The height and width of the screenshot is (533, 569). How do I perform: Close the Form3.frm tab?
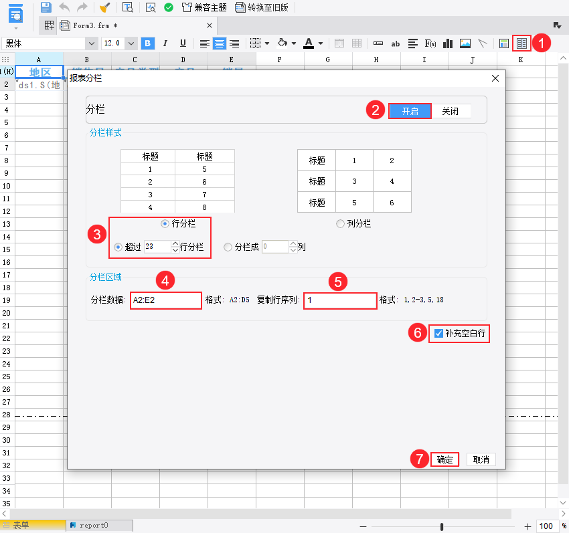coord(210,25)
